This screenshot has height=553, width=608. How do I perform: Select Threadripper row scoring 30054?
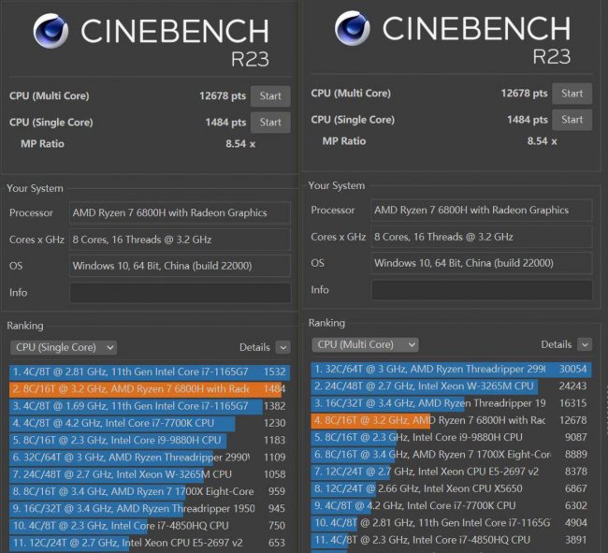(451, 370)
